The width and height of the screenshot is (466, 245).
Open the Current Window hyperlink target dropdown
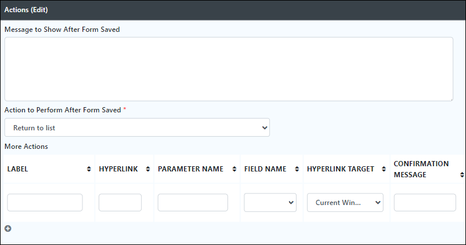point(345,203)
